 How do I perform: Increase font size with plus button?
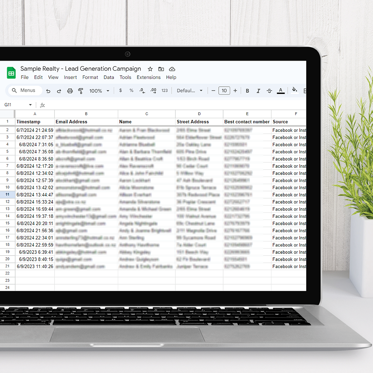[235, 90]
